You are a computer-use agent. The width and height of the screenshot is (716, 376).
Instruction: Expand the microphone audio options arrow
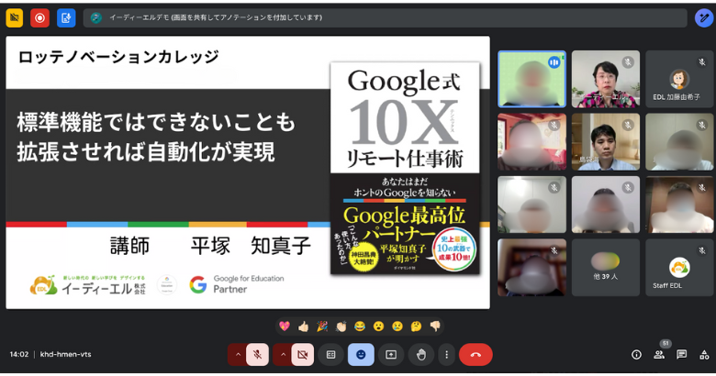[238, 355]
